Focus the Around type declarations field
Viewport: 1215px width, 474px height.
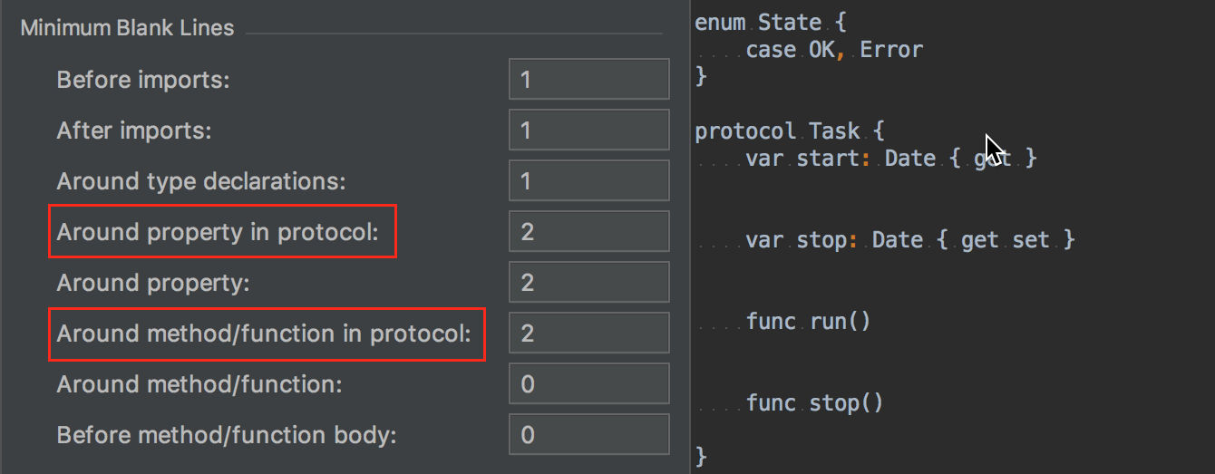[x=589, y=182]
